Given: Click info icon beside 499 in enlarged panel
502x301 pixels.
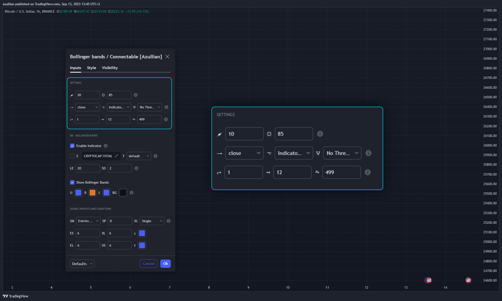Looking at the screenshot, I should pos(368,172).
